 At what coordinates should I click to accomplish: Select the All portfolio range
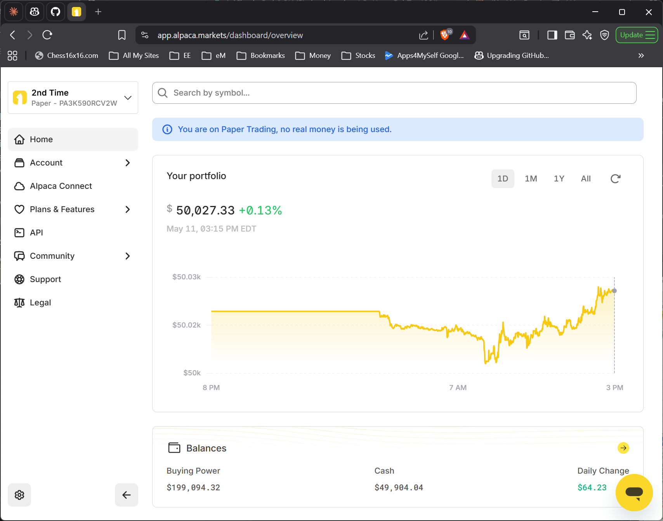pyautogui.click(x=586, y=179)
